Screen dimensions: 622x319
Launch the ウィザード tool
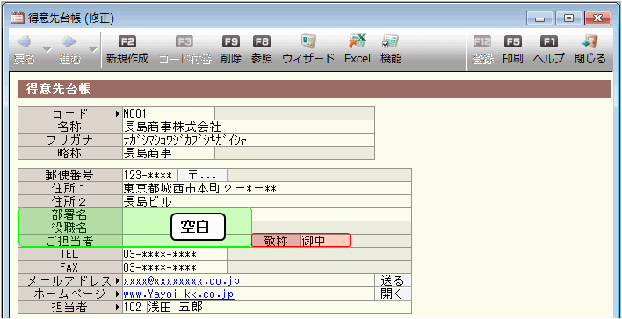point(308,49)
